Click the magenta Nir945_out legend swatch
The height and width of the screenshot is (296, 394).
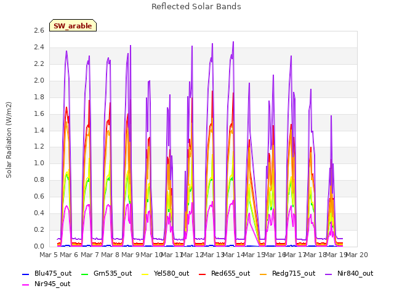point(26,285)
